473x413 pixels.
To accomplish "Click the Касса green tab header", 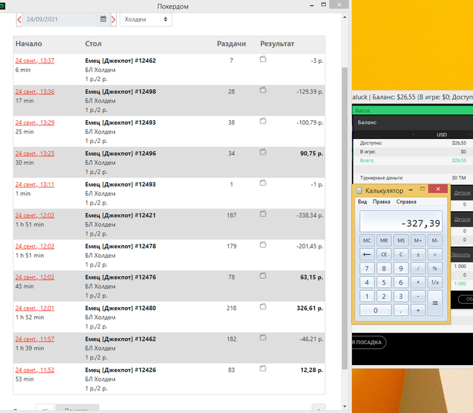I will [412, 110].
